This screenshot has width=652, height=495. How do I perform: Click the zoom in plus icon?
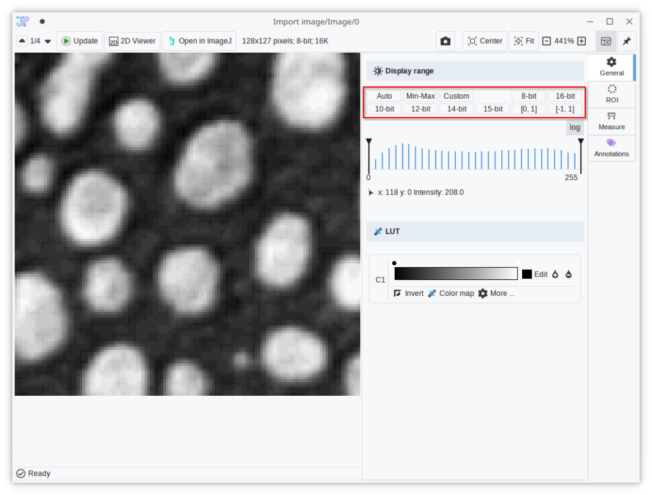[x=581, y=41]
